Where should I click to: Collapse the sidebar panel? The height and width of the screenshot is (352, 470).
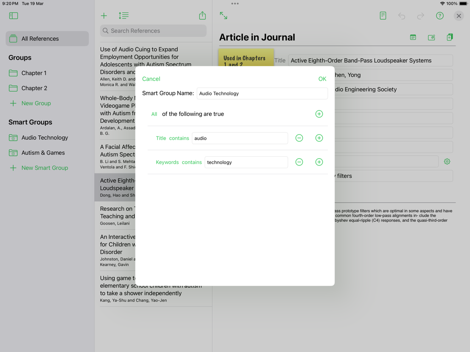click(x=13, y=15)
